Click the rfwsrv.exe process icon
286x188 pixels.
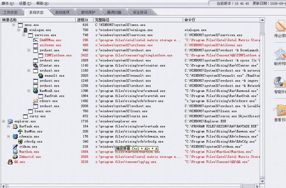click(x=35, y=101)
